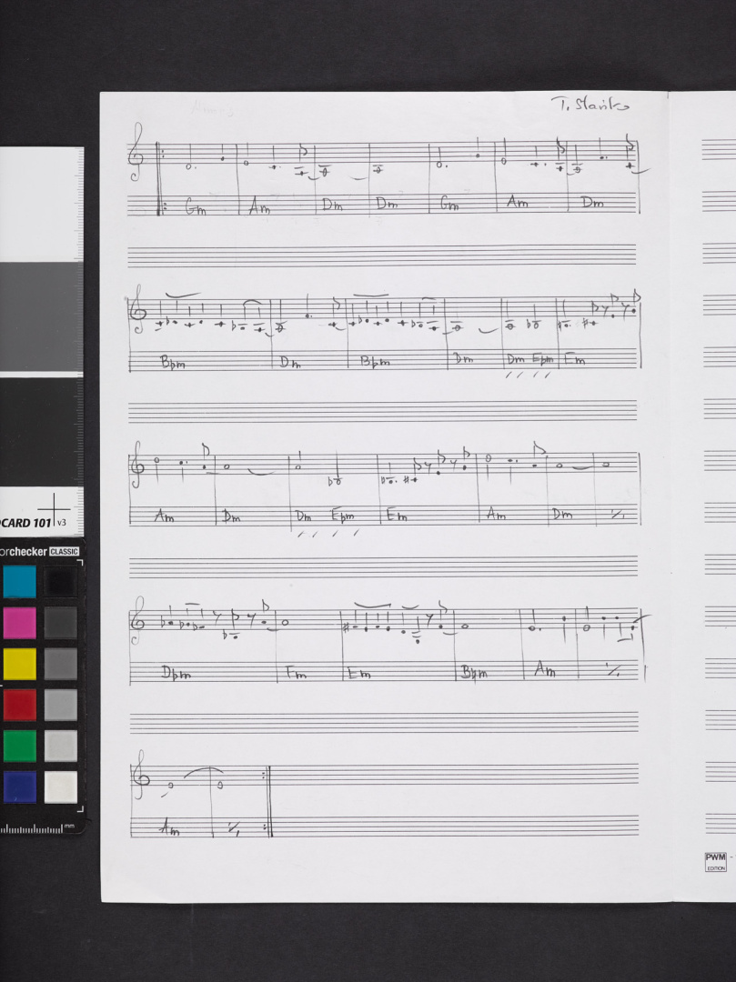
Task: Click the Fm chord symbol
Action: click(x=297, y=673)
